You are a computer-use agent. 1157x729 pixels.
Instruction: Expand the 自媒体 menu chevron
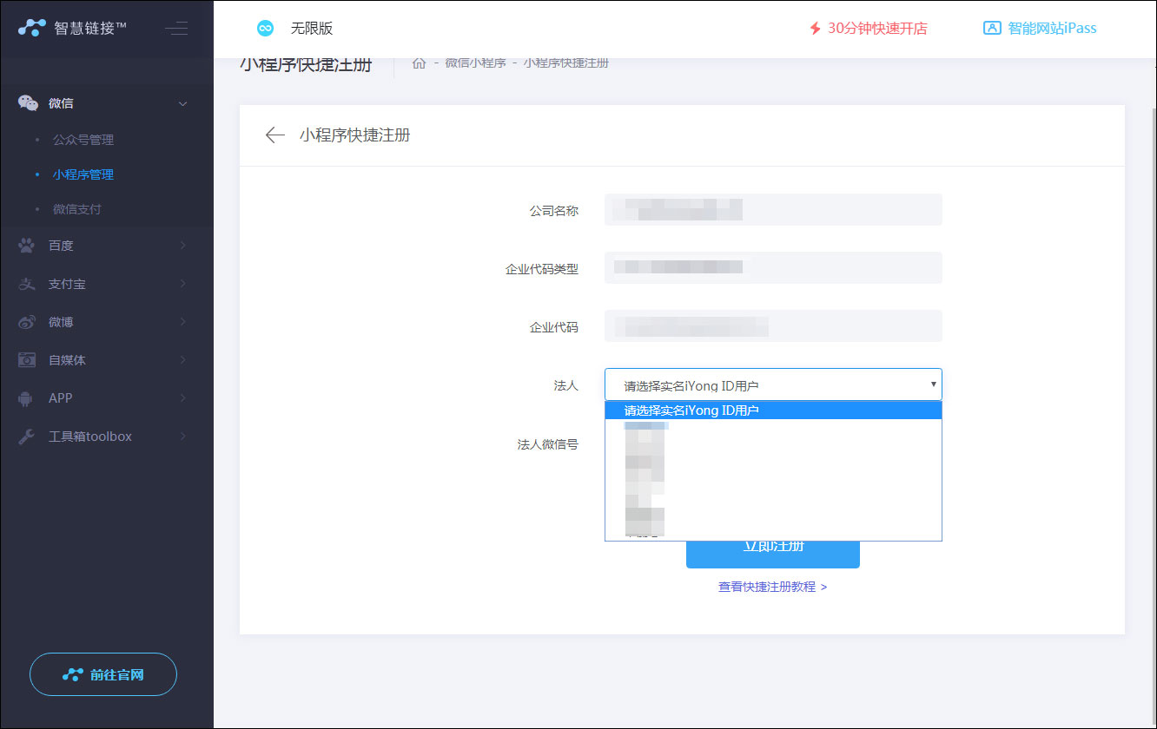pyautogui.click(x=182, y=359)
